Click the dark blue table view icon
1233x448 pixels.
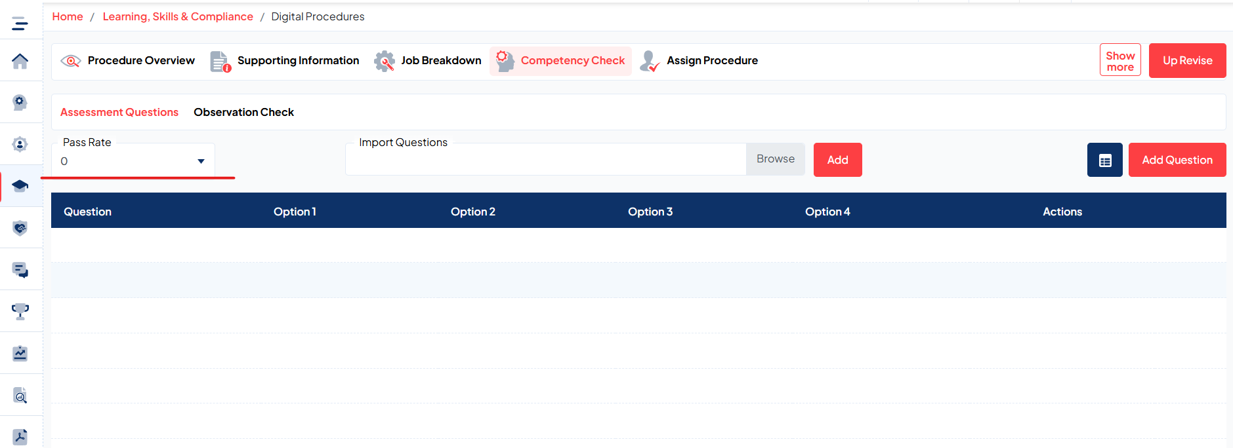[x=1104, y=160]
